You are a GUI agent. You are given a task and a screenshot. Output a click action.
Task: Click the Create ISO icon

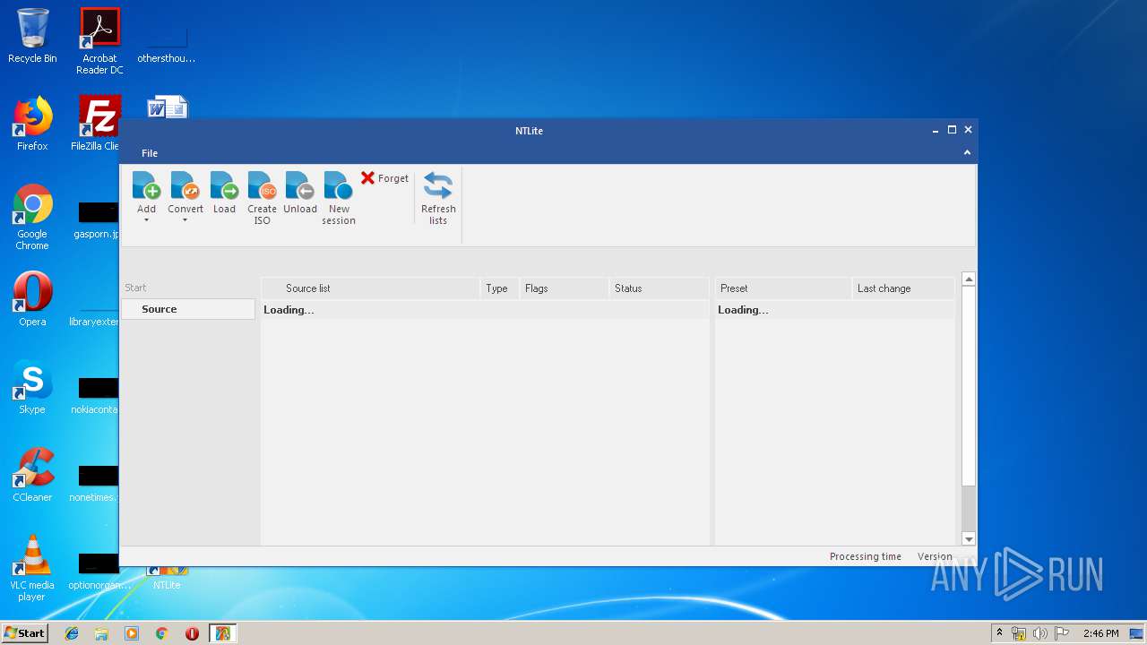pyautogui.click(x=262, y=185)
